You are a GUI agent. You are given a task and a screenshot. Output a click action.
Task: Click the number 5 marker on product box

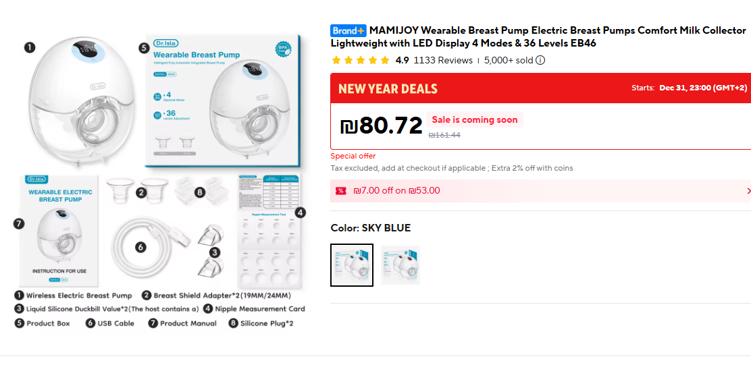pyautogui.click(x=144, y=48)
